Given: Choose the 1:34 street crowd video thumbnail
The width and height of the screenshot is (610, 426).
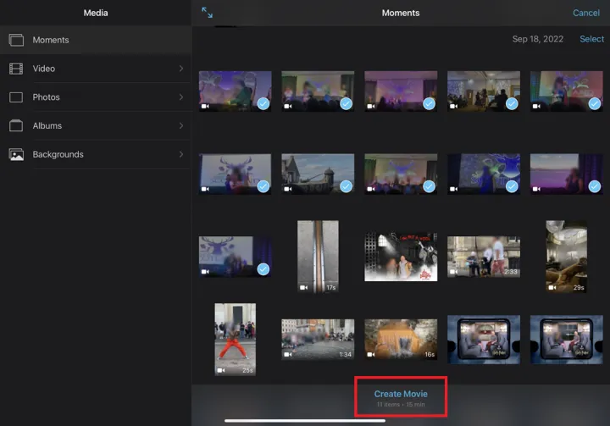Looking at the screenshot, I should coord(318,340).
